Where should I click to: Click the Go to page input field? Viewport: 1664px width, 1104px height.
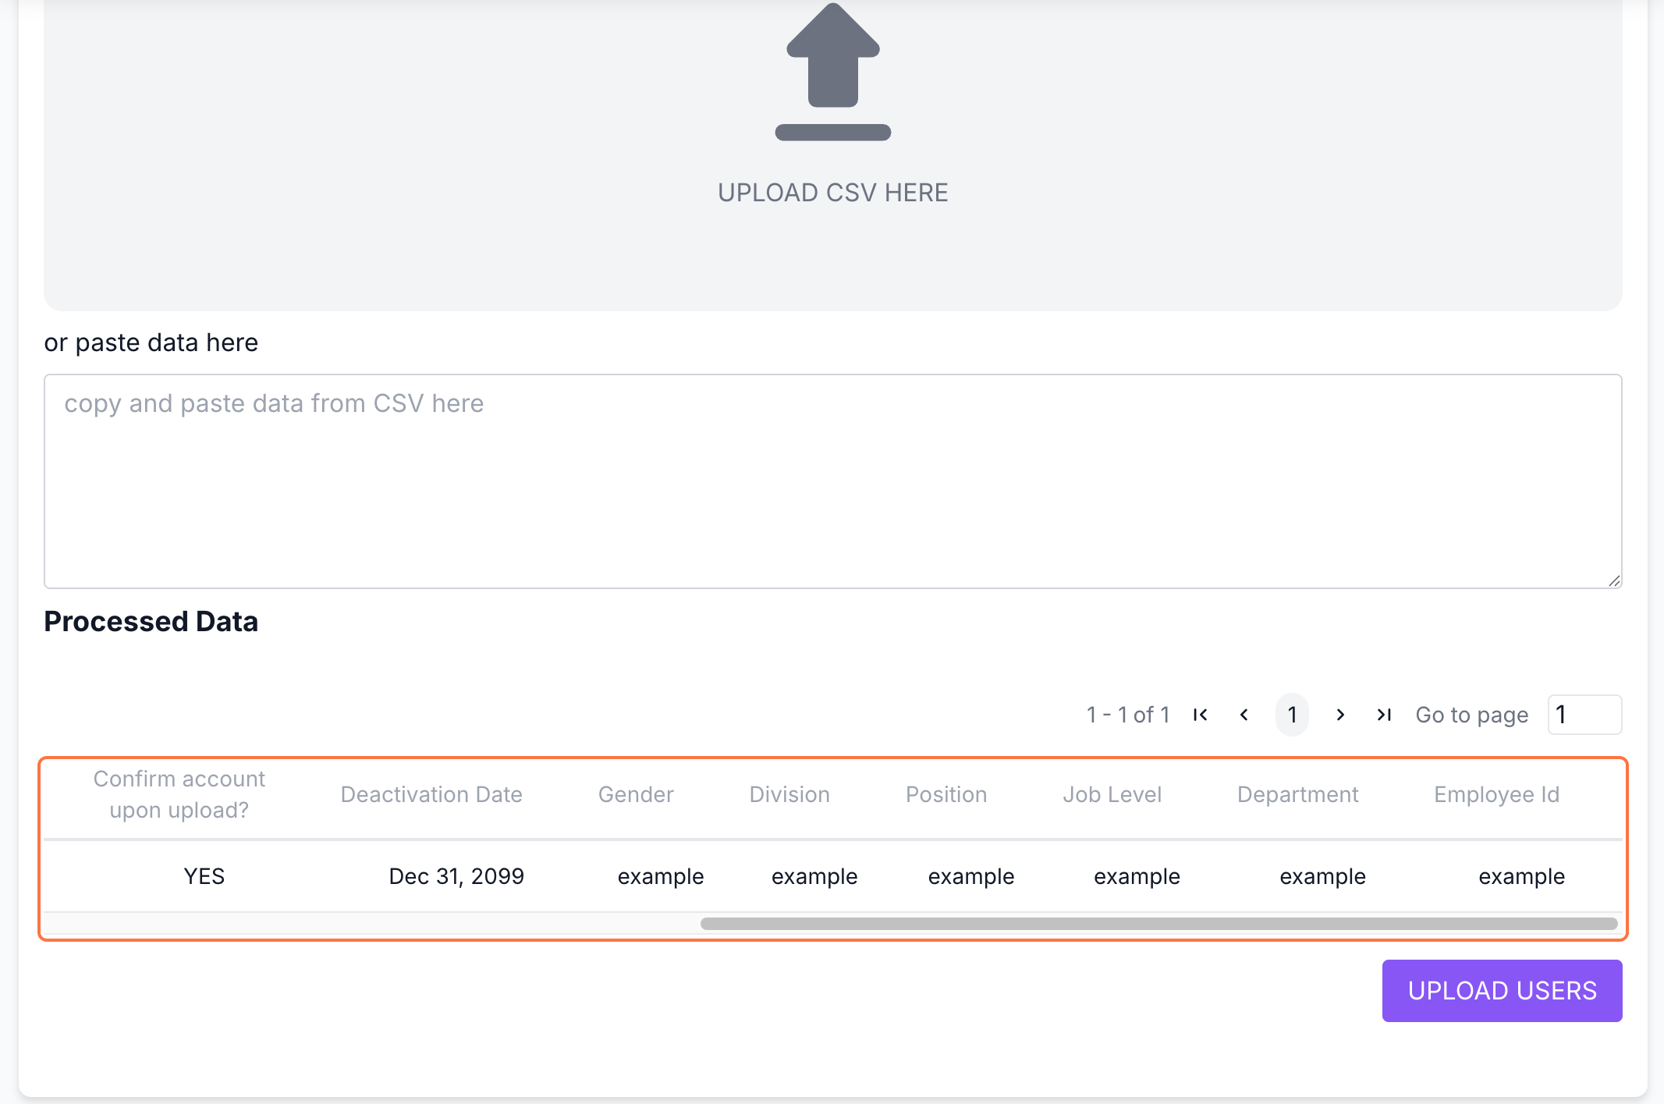(1584, 715)
